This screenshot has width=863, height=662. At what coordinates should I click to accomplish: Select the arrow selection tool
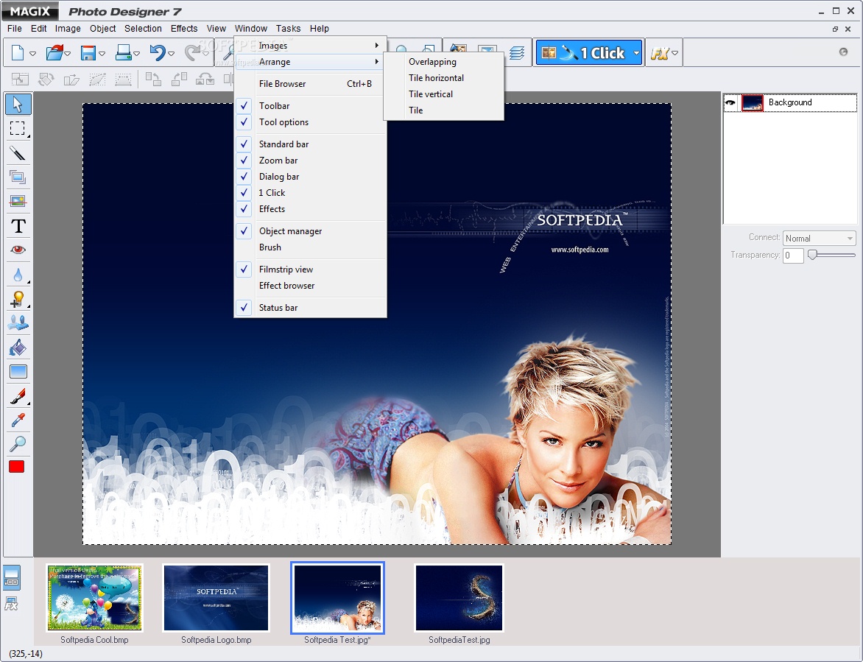(x=18, y=104)
